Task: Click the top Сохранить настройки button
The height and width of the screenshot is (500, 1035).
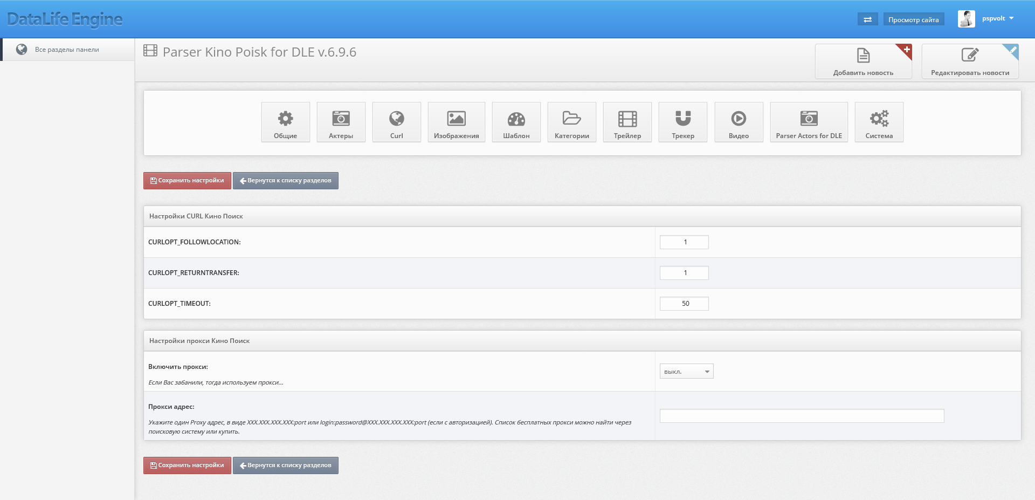Action: click(x=187, y=181)
